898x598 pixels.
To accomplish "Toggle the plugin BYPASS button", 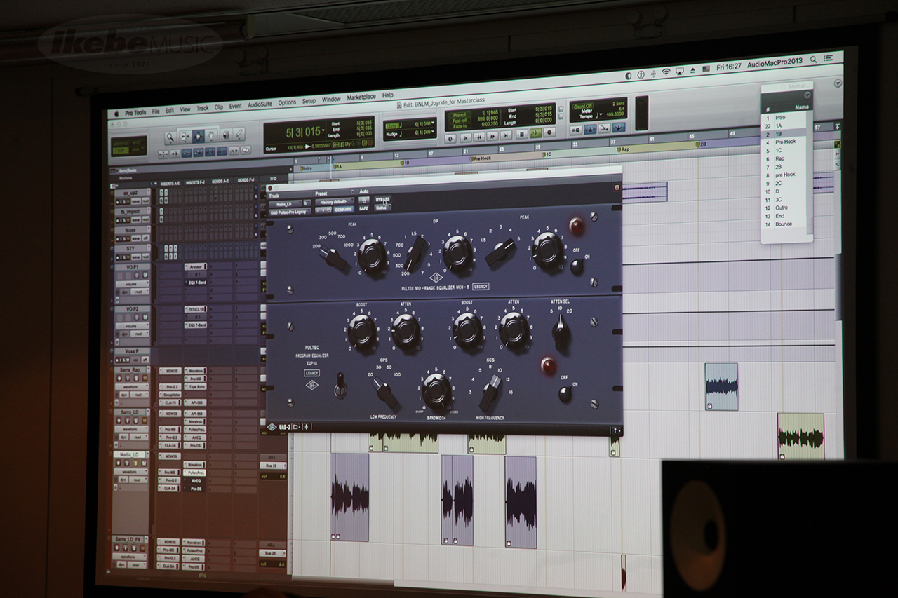I will tap(382, 199).
